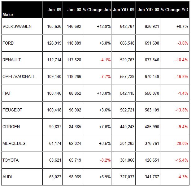Select the VOLKSWAGEN make cell
This screenshot has width=191, height=187.
[x=22, y=26]
